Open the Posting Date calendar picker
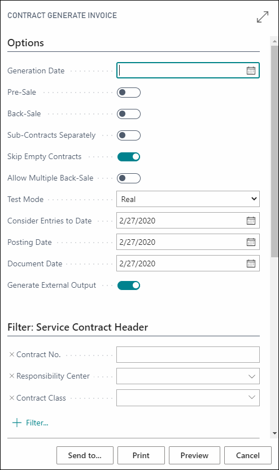Viewport: 279px width, 470px height. (x=251, y=242)
